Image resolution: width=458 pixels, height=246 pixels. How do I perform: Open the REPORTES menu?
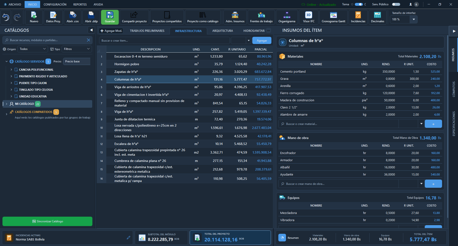80,5
